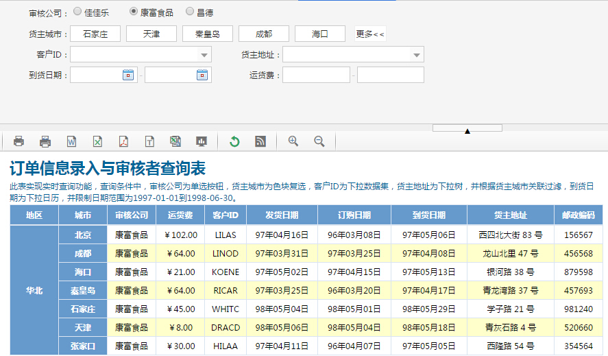
Task: Toggle 成都 city block
Action: (264, 34)
